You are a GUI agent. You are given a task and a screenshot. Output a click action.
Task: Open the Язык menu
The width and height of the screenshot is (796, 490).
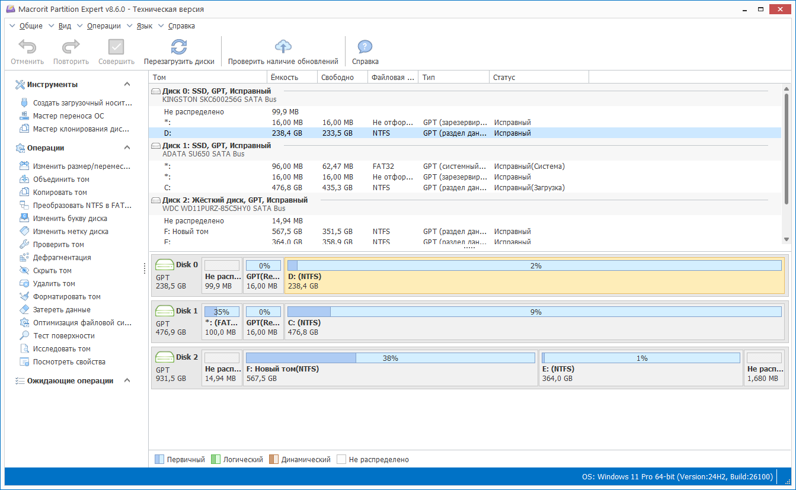pos(144,26)
